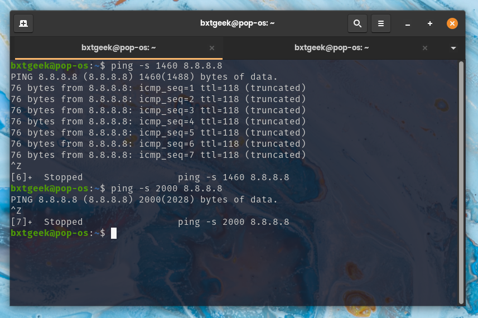Click the '[7]+ Stopped' job line
The image size is (478, 318).
click(149, 222)
